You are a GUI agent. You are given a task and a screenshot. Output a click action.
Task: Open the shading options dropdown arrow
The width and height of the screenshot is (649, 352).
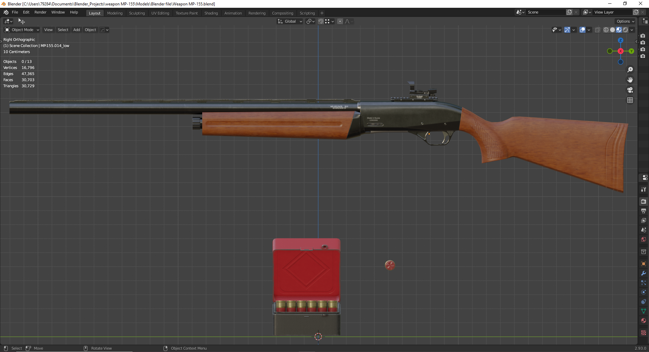(632, 30)
